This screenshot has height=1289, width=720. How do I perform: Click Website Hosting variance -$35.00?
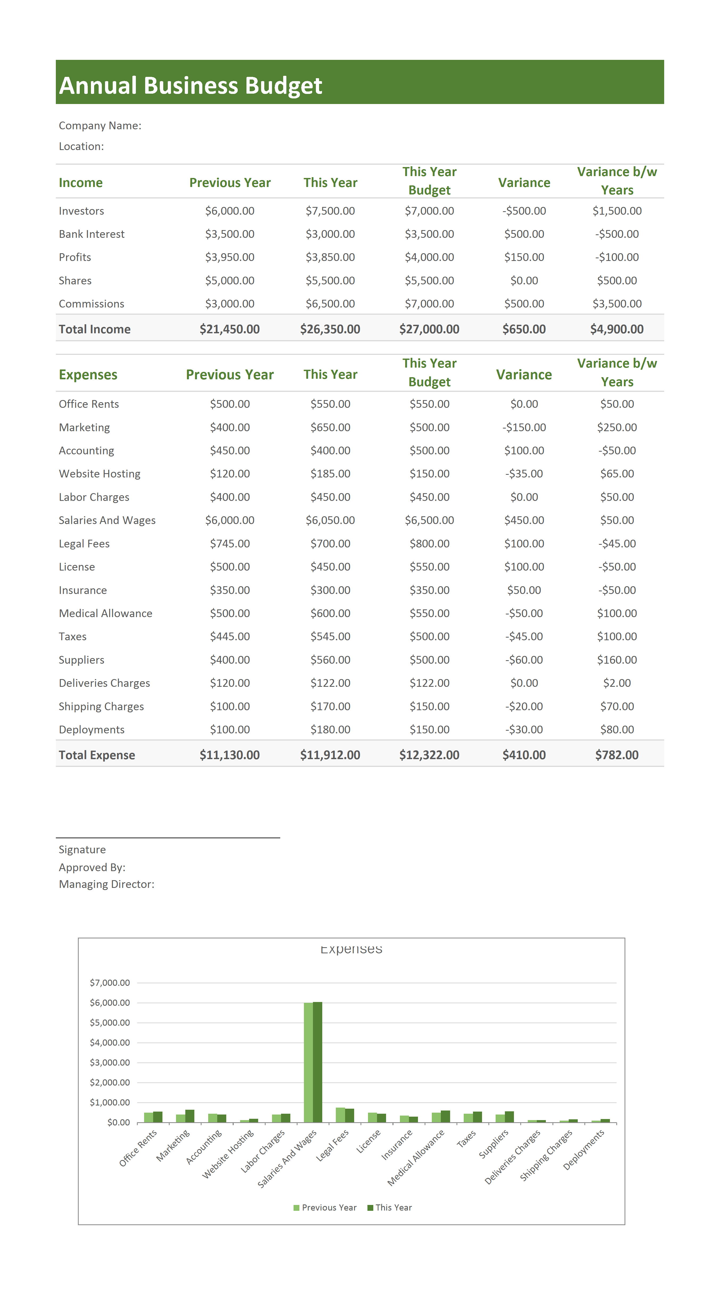pos(524,473)
